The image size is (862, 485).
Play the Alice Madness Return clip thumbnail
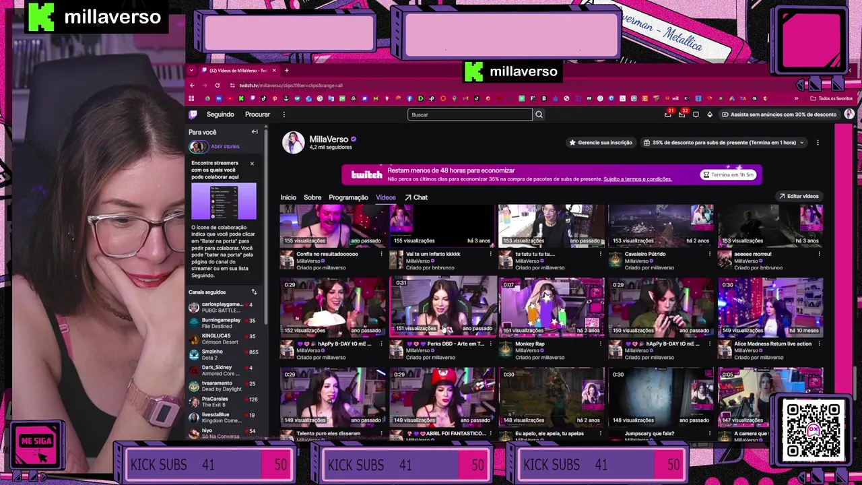(x=770, y=306)
